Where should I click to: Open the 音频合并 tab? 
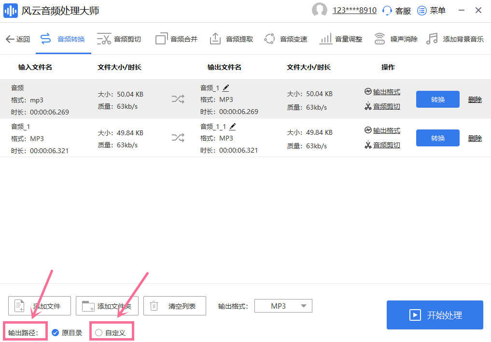click(x=177, y=39)
